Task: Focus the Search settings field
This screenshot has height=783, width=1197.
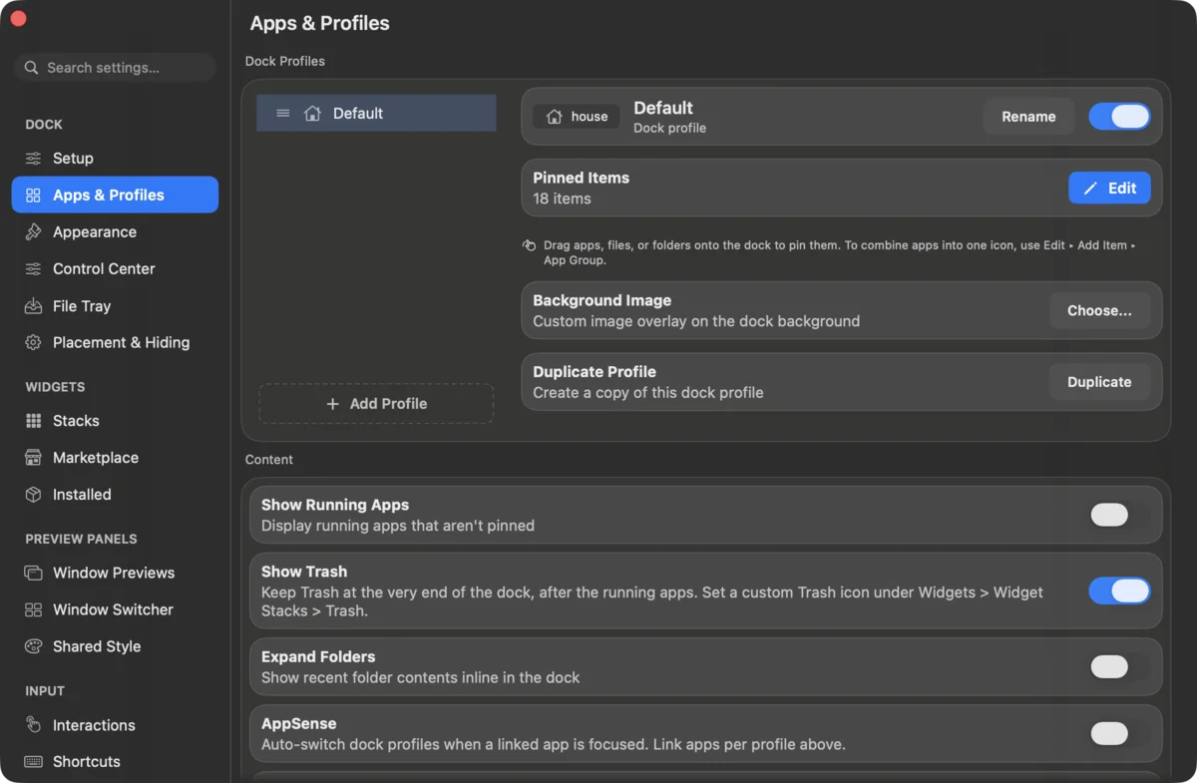Action: tap(115, 68)
